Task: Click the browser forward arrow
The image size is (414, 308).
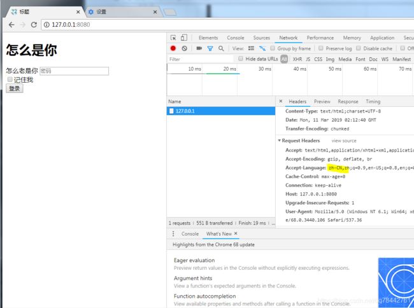Action: tap(23, 25)
